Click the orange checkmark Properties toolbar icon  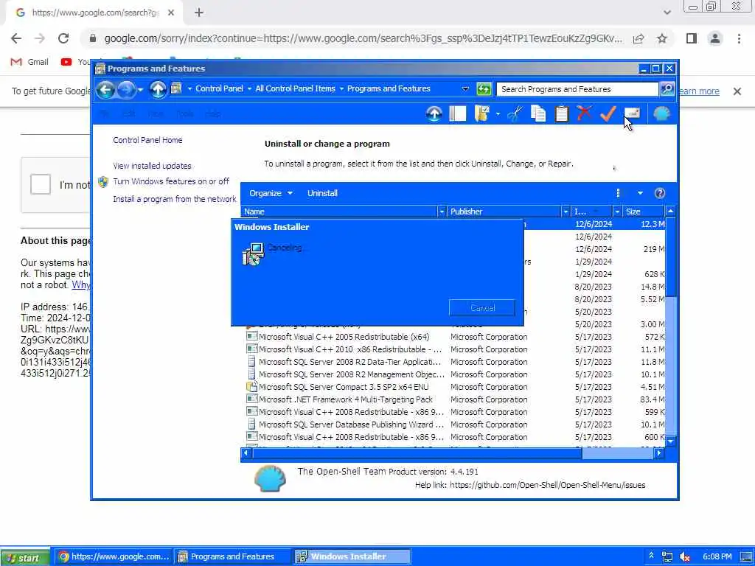[x=608, y=114]
